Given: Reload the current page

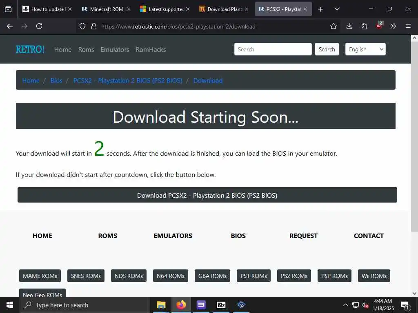Looking at the screenshot, I should pos(39,26).
